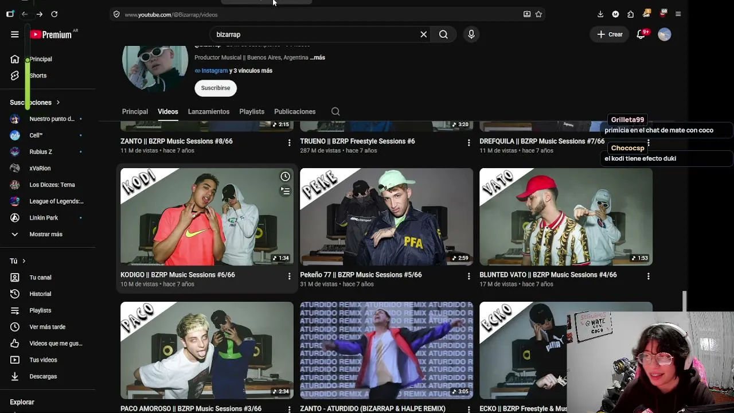Switch to the Lanzamientos tab
734x413 pixels.
(209, 112)
